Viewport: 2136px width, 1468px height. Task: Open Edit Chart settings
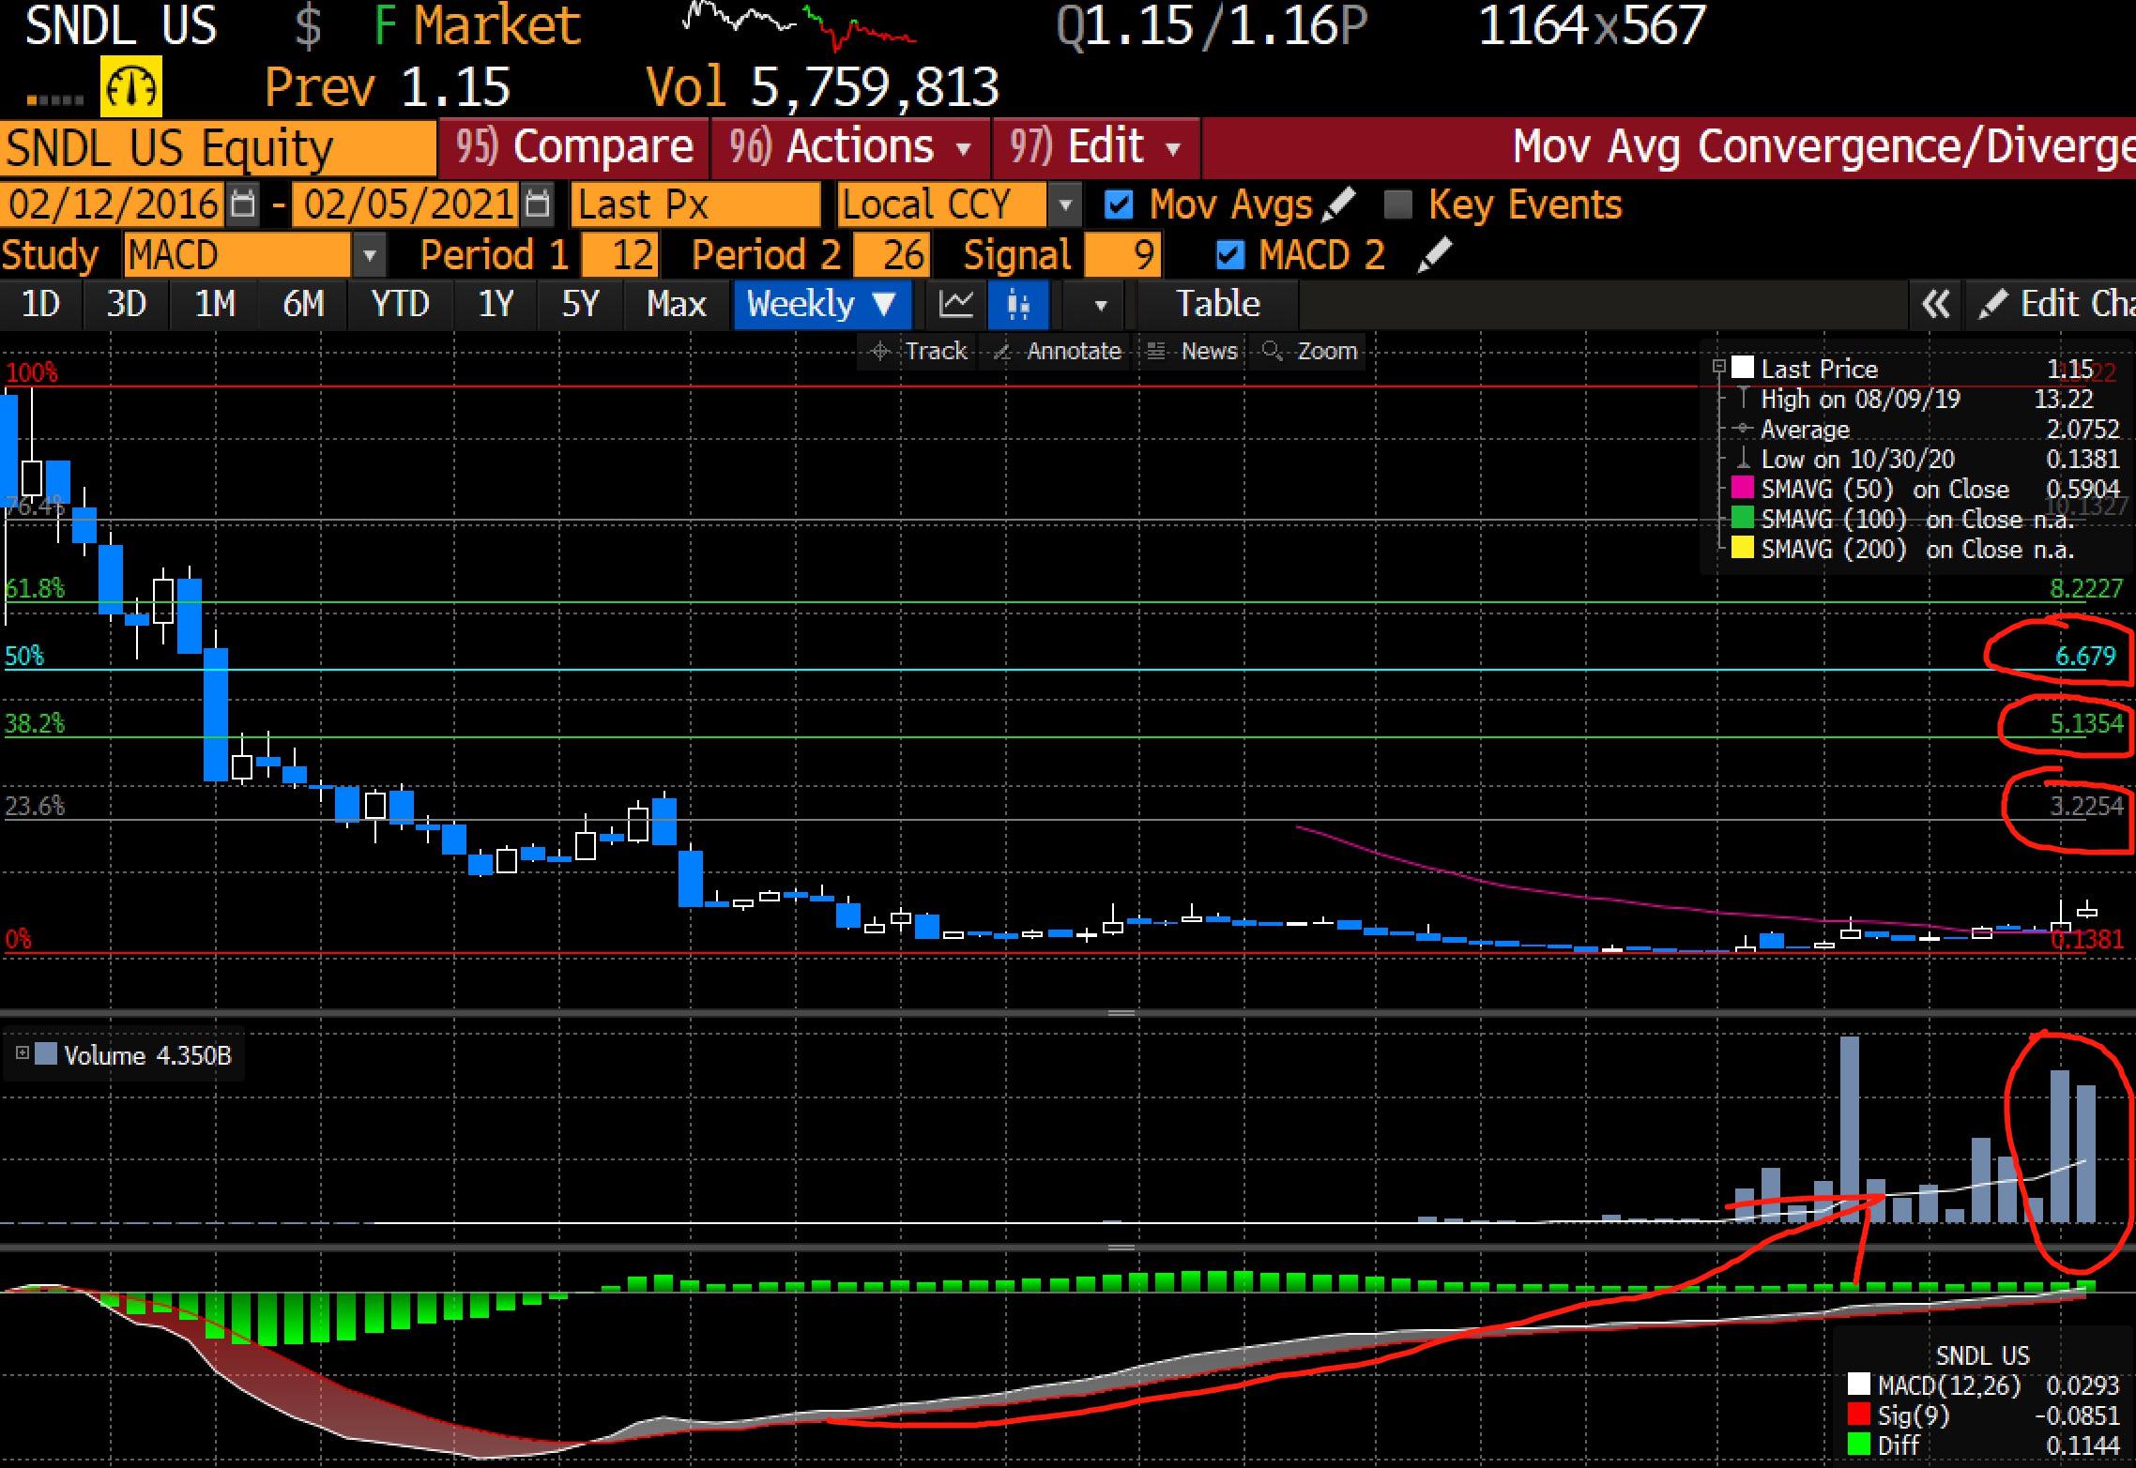(x=2060, y=304)
